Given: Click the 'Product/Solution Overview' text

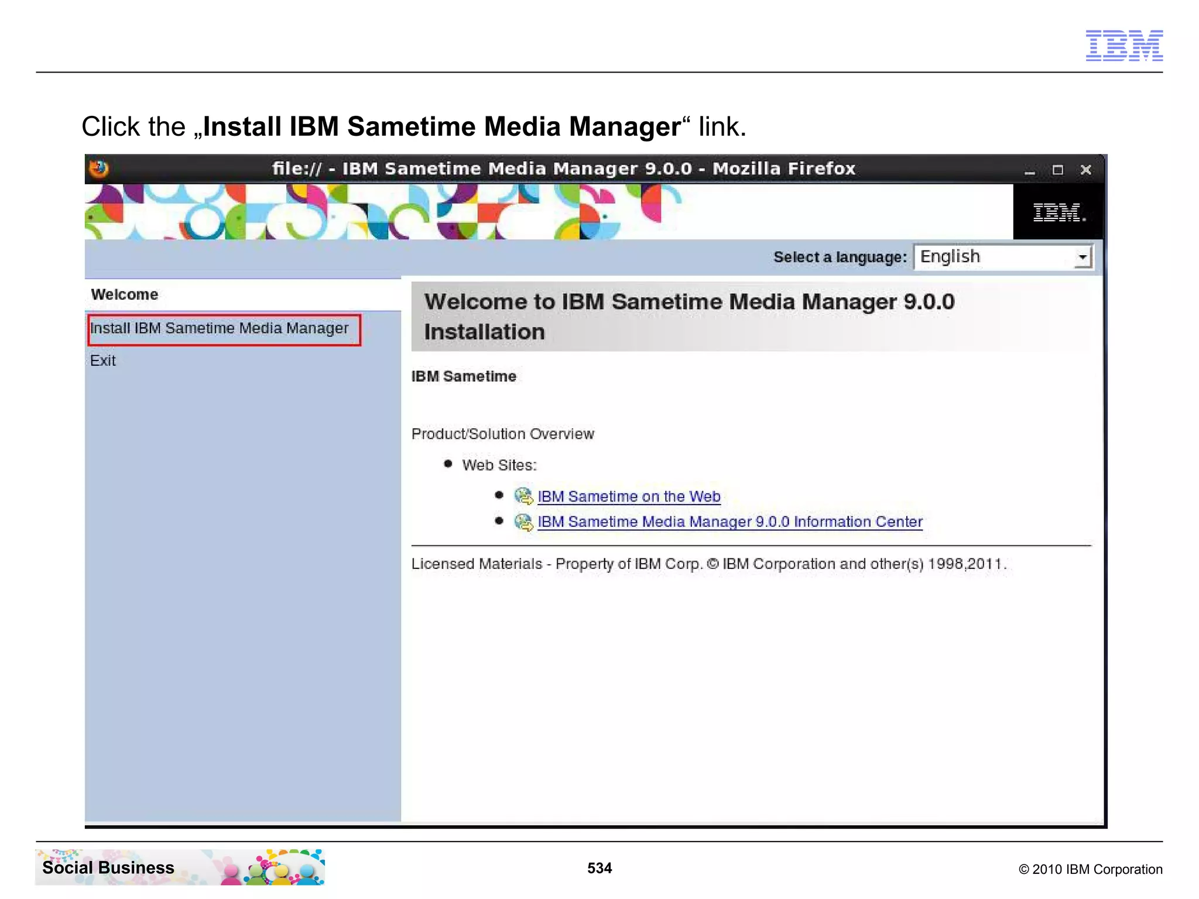Looking at the screenshot, I should click(503, 434).
